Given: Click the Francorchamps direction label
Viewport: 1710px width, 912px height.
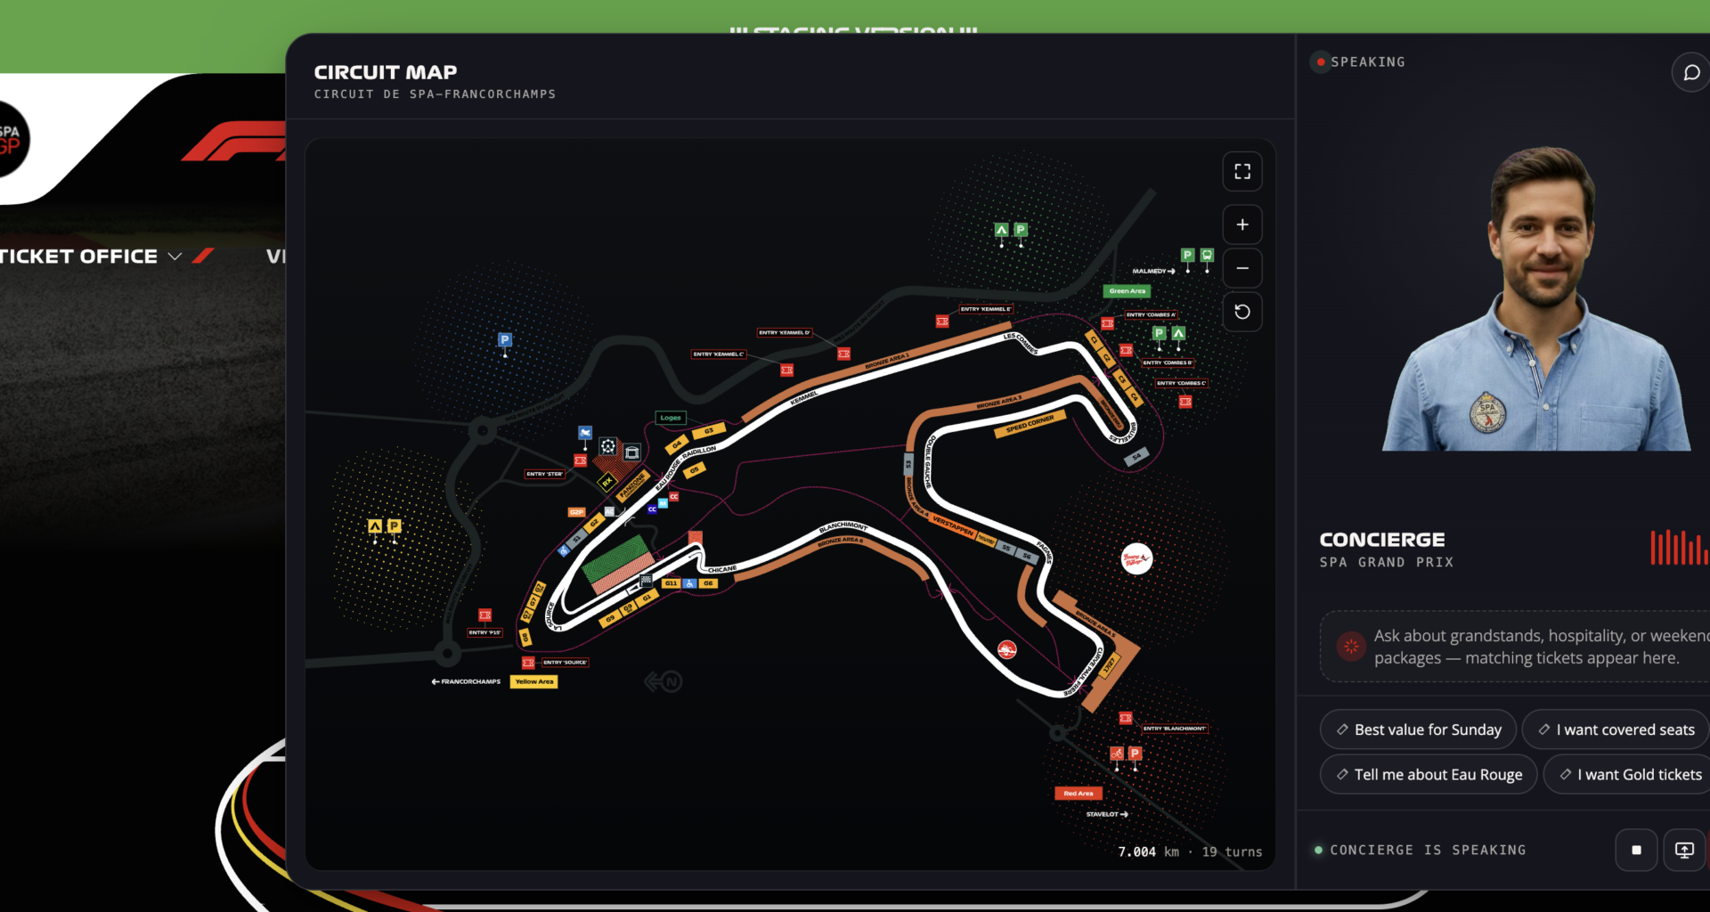Looking at the screenshot, I should [466, 681].
